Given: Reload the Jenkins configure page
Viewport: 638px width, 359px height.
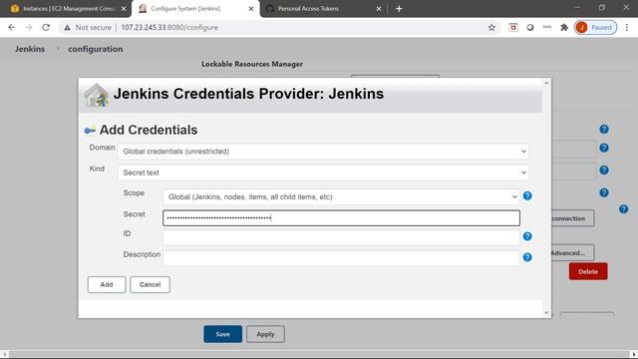Looking at the screenshot, I should point(46,27).
